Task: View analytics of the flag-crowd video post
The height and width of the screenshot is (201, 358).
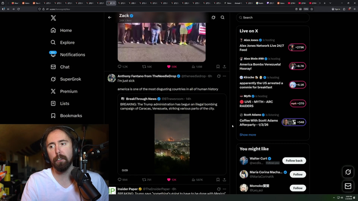Action: (x=197, y=66)
